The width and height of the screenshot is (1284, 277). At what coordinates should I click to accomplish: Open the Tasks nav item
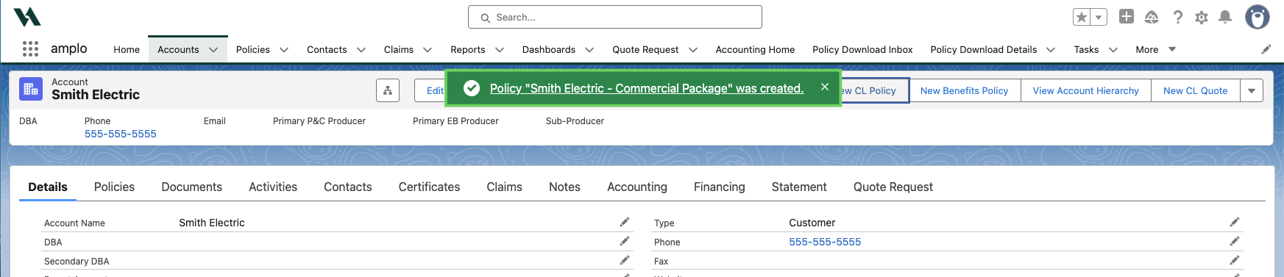click(x=1086, y=49)
